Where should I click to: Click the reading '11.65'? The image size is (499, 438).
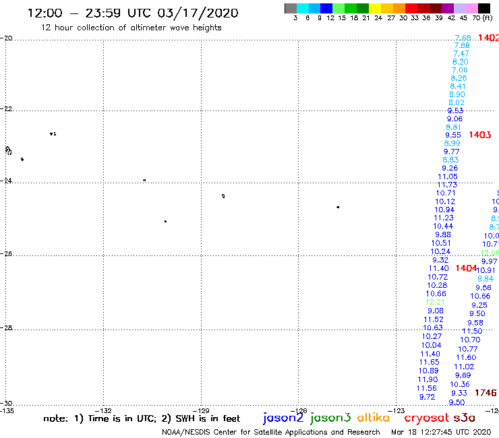coord(429,362)
